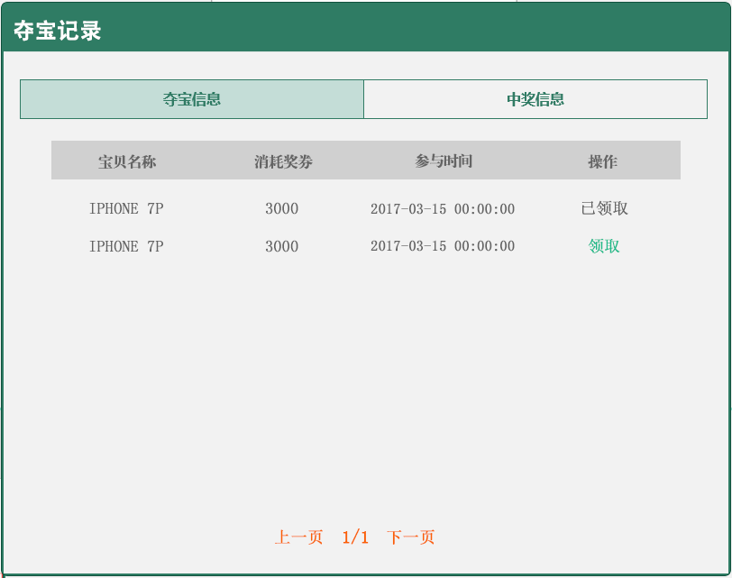Go to previous page via 上一页
Viewport: 732px width, 578px height.
tap(298, 537)
